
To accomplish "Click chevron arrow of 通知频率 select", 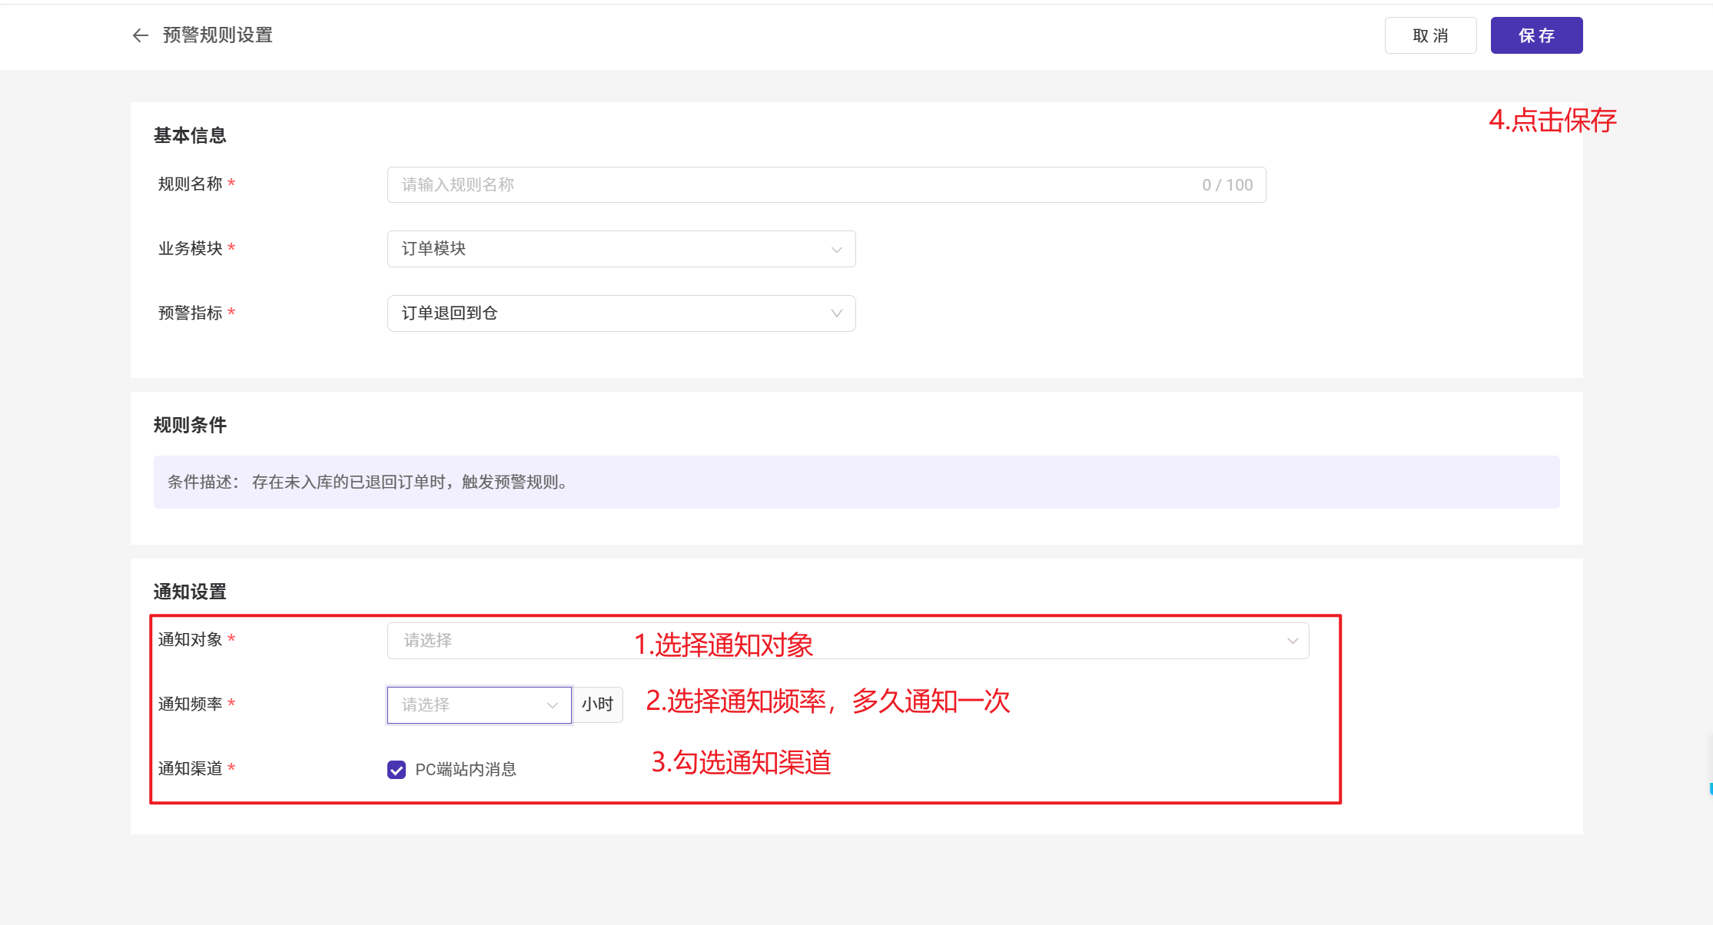I will 552,705.
